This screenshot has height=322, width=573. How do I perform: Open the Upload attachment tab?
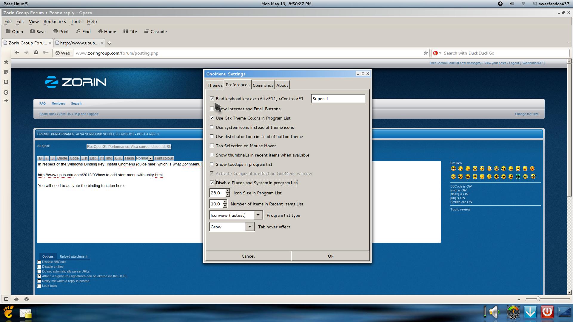tap(73, 256)
